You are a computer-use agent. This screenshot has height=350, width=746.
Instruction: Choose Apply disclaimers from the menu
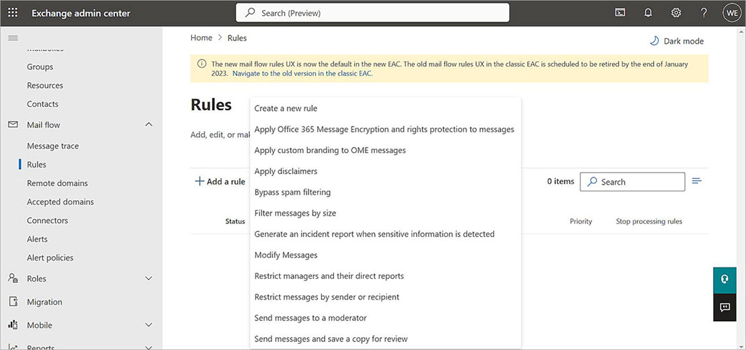285,171
